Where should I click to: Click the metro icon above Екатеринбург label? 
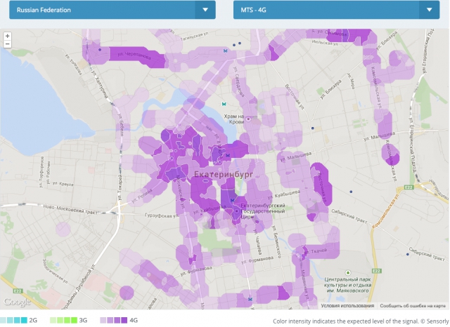click(228, 156)
